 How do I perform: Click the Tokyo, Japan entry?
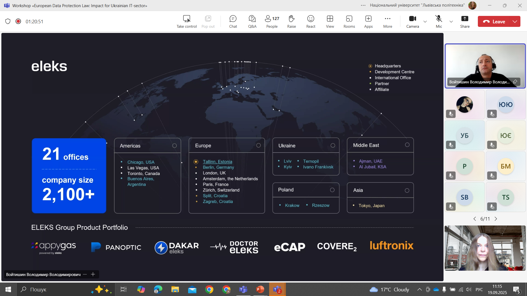372,205
